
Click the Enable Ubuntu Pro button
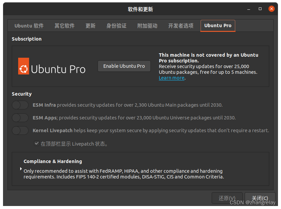coord(124,66)
